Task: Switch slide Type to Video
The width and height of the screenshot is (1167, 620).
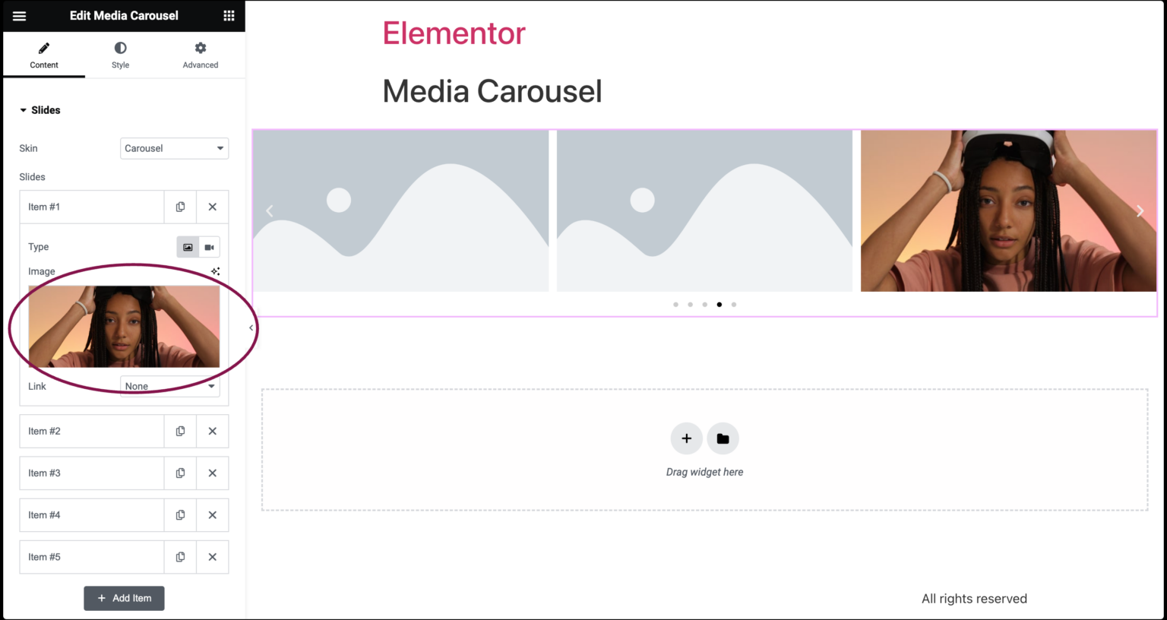Action: tap(209, 247)
